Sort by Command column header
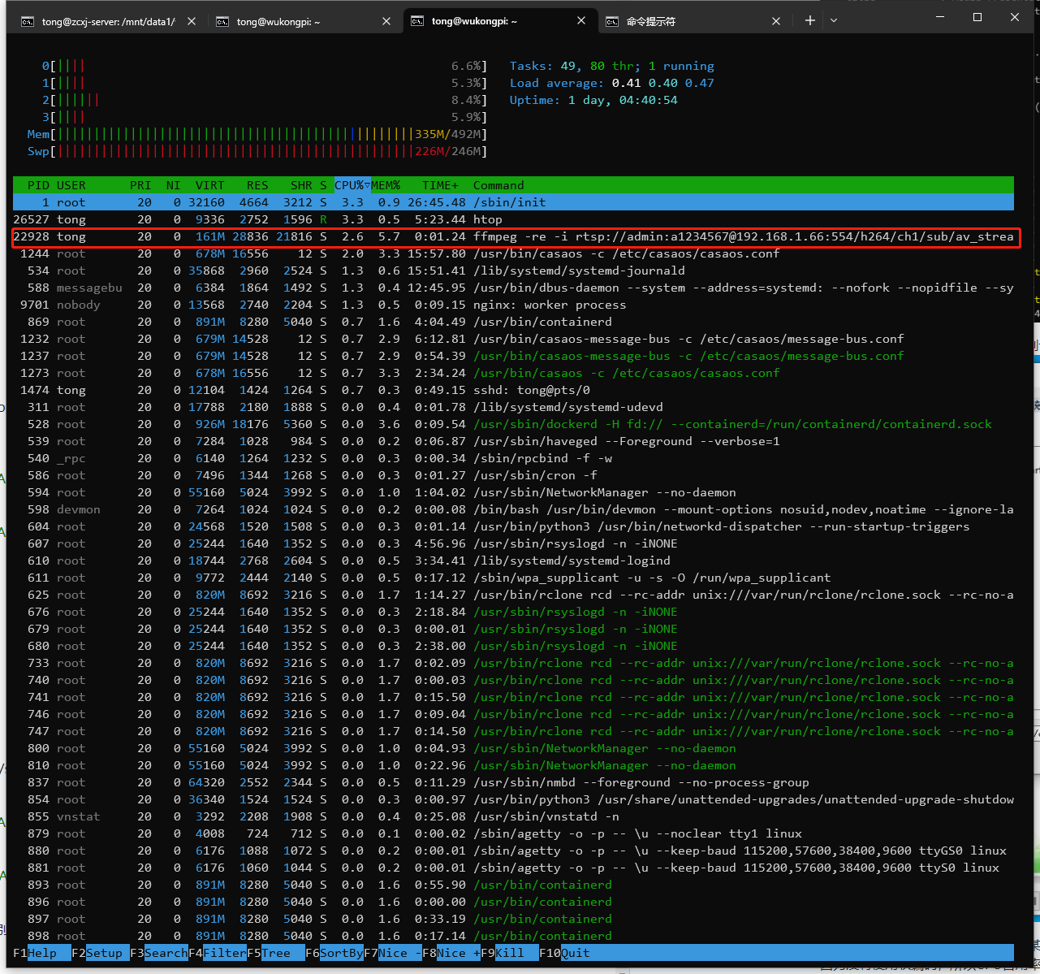This screenshot has width=1040, height=974. click(498, 185)
